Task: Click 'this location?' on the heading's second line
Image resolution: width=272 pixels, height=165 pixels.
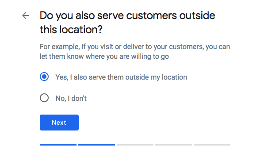Action: coord(71,30)
